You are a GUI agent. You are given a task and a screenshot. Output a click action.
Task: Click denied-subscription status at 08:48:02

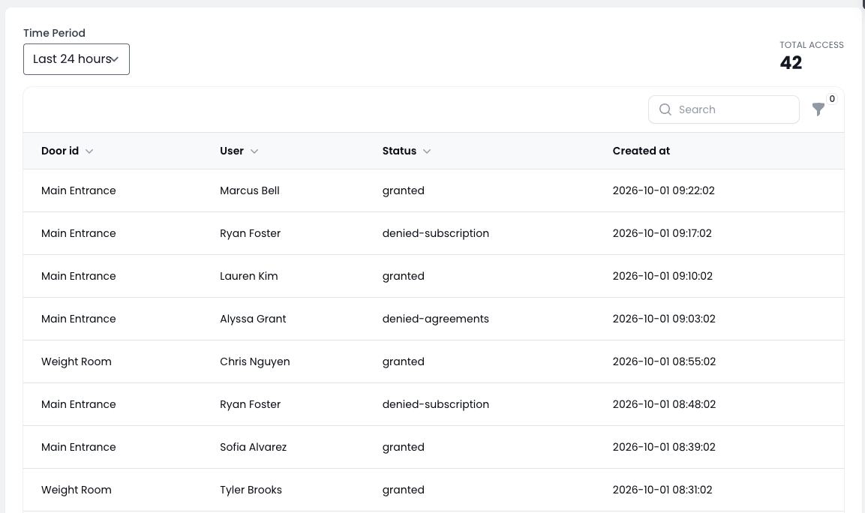(x=436, y=404)
